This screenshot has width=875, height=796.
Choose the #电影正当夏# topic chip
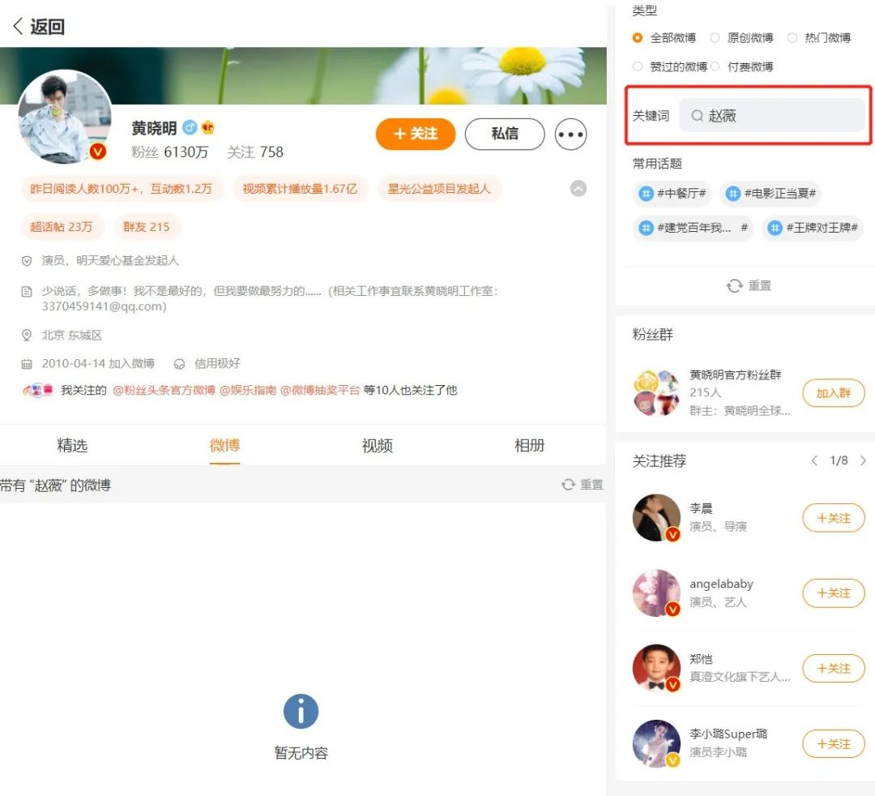pyautogui.click(x=770, y=194)
